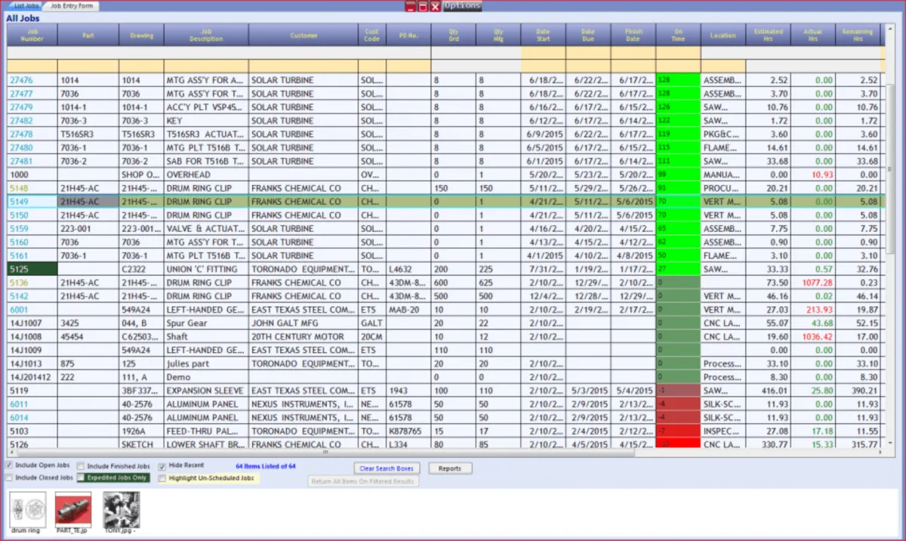Open the drum ring drawing thumbnail
906x541 pixels.
(28, 509)
